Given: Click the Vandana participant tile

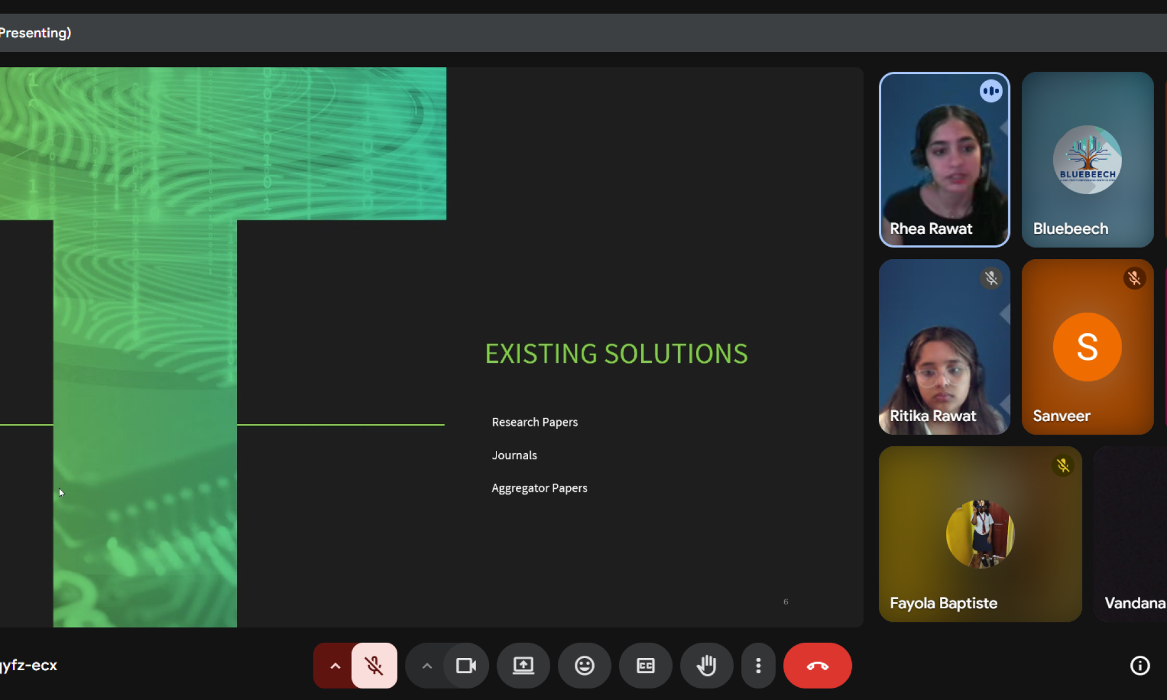Looking at the screenshot, I should click(1131, 534).
